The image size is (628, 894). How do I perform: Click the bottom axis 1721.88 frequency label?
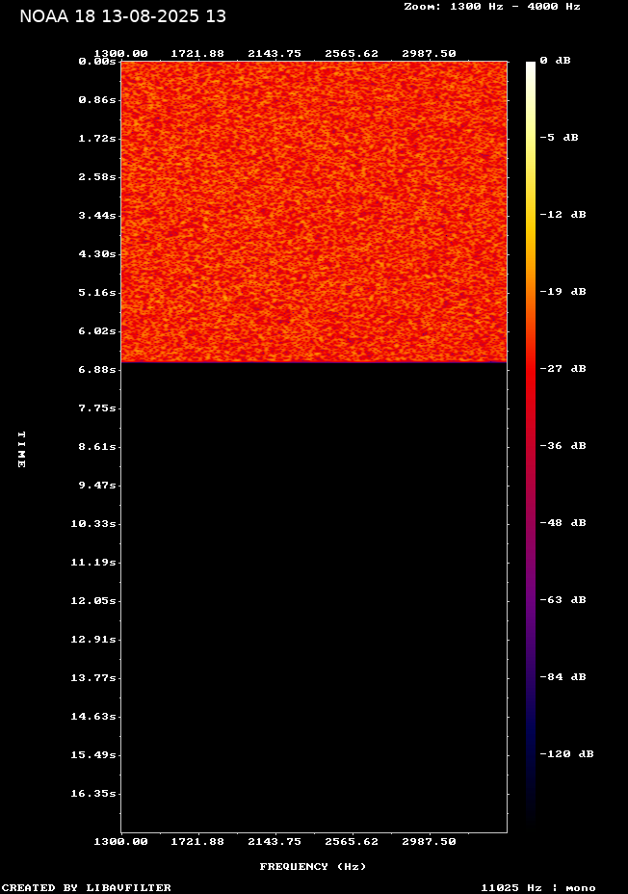coord(197,842)
